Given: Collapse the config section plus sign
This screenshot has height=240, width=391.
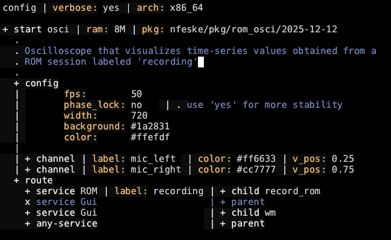Looking at the screenshot, I should click(17, 83).
